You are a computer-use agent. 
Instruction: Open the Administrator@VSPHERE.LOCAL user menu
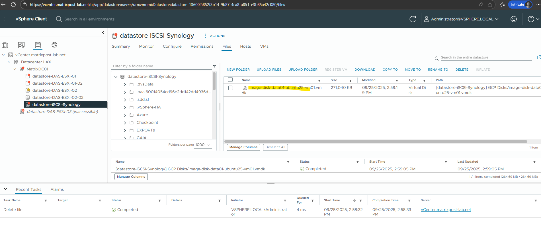[461, 19]
